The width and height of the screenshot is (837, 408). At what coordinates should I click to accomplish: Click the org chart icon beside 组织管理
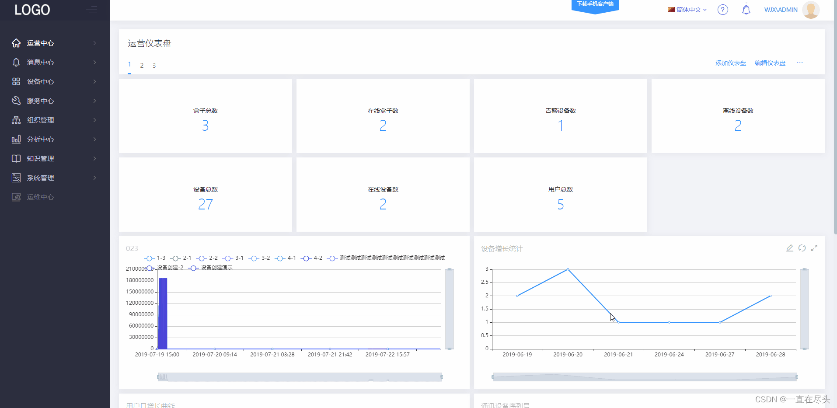[x=16, y=120]
